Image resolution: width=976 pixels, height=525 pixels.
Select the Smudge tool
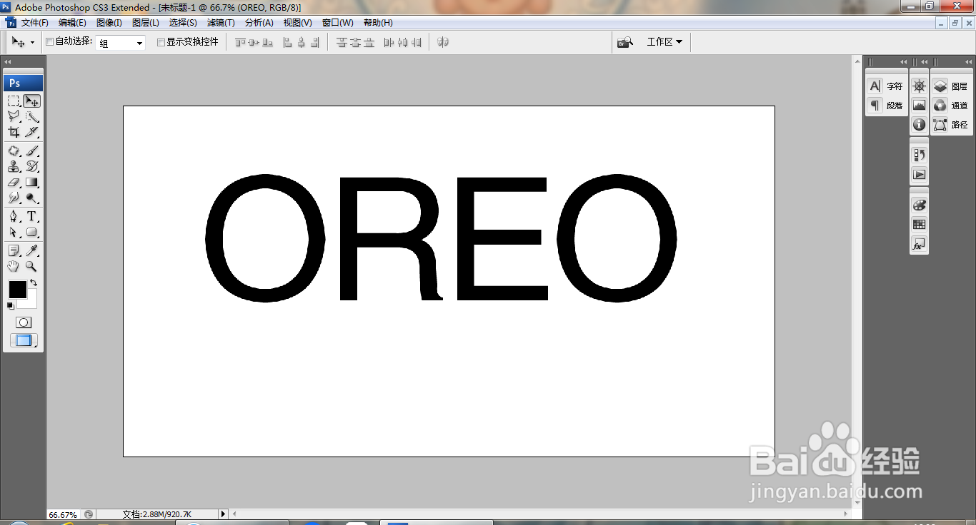click(x=14, y=198)
